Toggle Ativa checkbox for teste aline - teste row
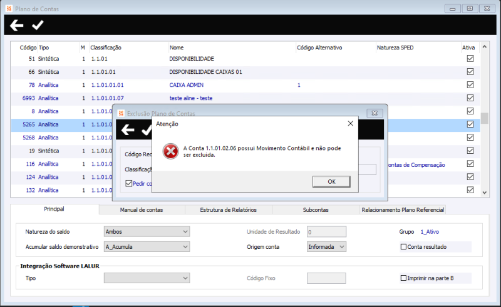Image resolution: width=501 pixels, height=307 pixels. tap(470, 98)
